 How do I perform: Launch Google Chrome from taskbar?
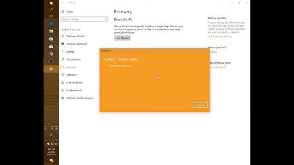(x=51, y=54)
